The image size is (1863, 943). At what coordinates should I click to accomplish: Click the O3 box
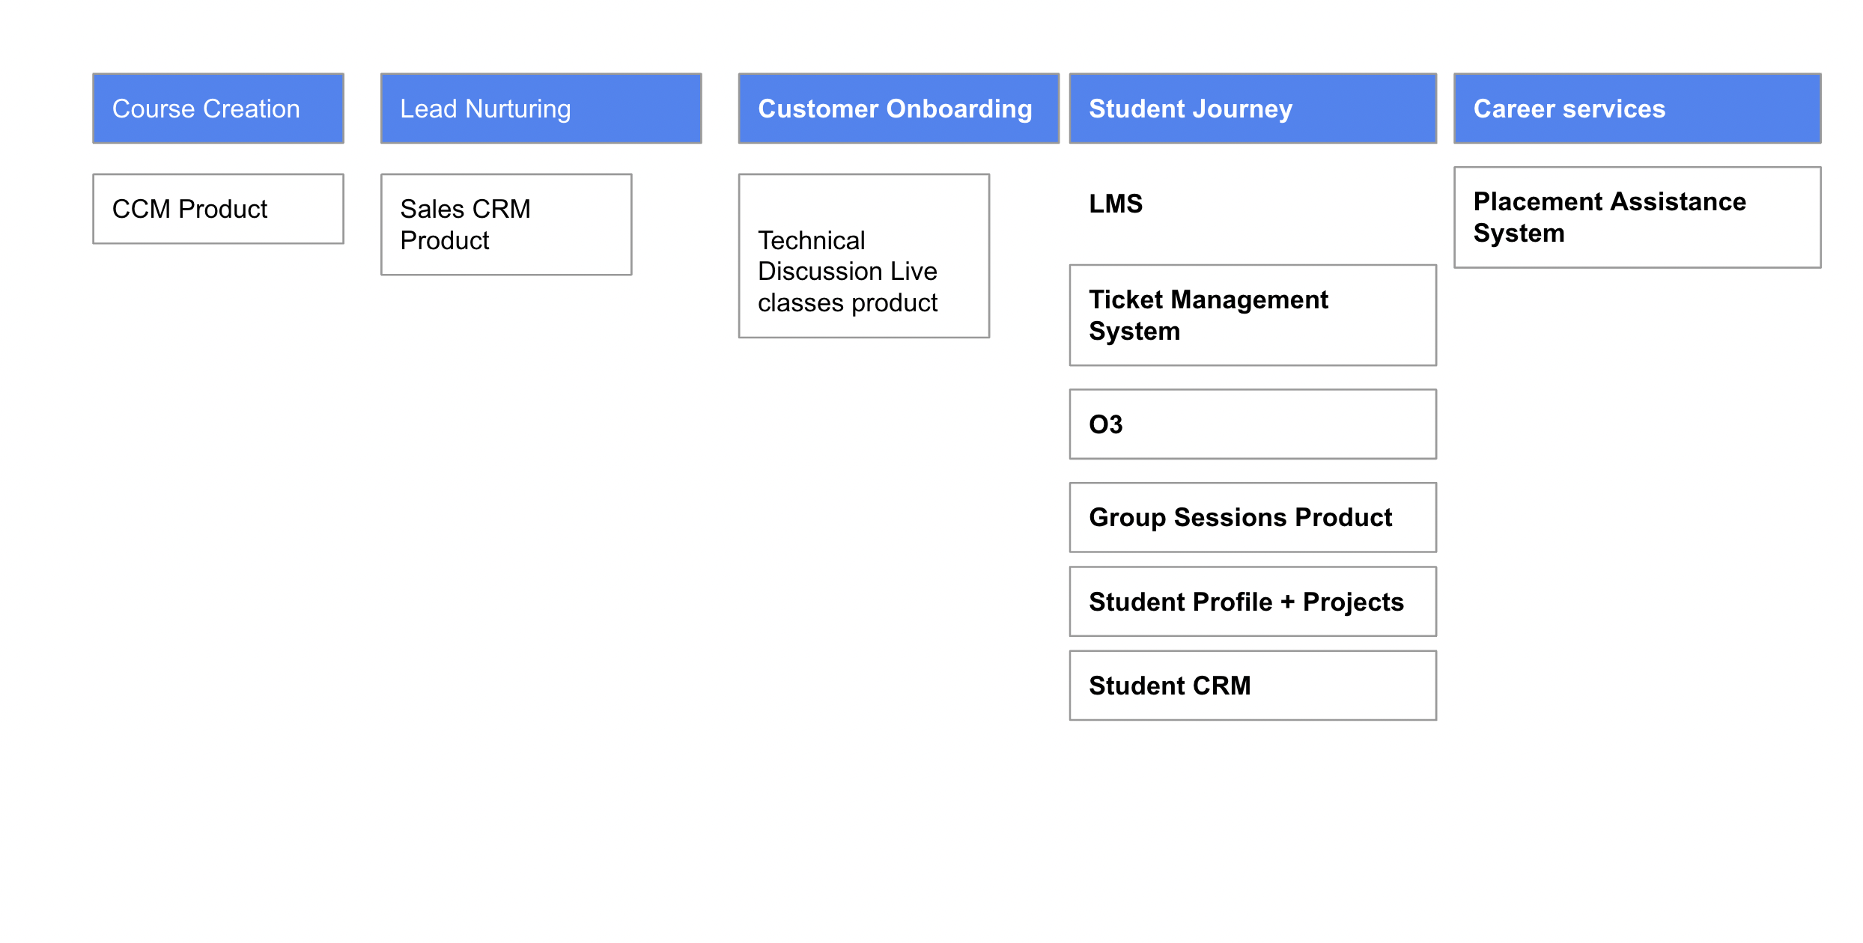coord(1253,424)
